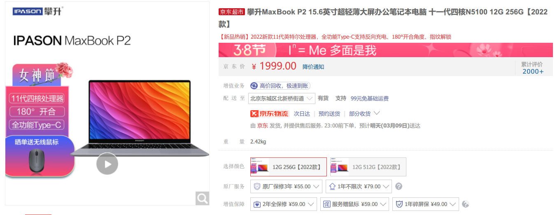Select the 12G 256G【2022款】 option
This screenshot has width=555, height=215.
point(288,167)
